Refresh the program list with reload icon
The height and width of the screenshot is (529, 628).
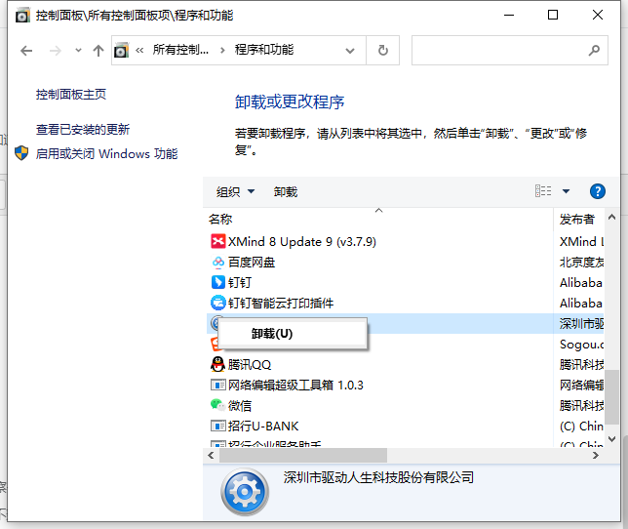pyautogui.click(x=383, y=51)
